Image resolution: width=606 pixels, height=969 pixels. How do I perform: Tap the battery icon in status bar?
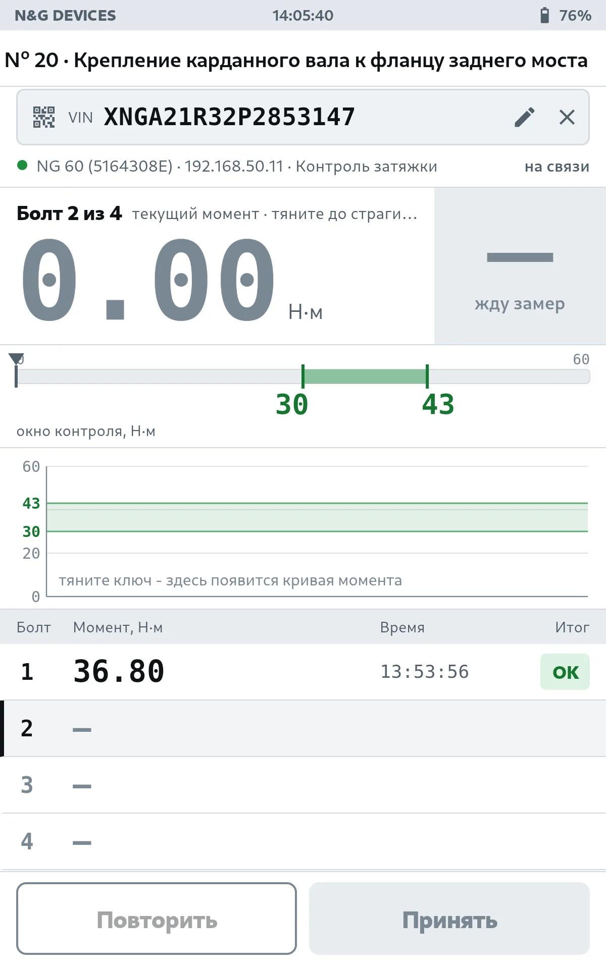point(544,15)
